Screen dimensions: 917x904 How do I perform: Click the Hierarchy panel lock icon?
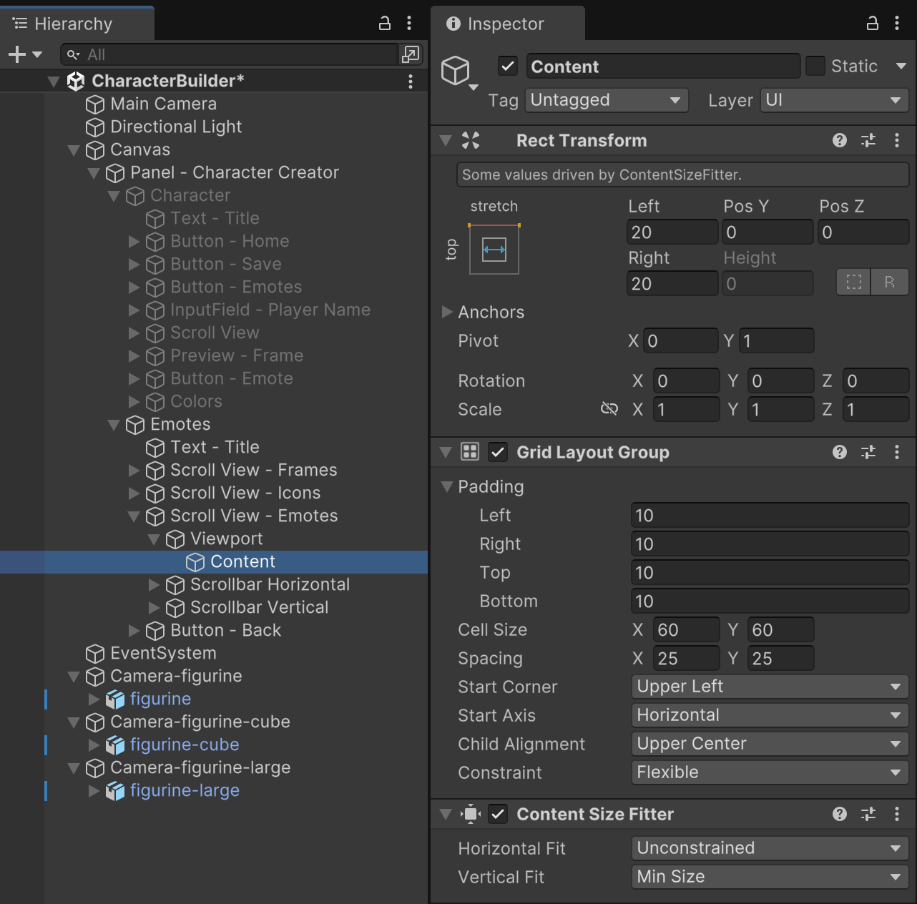[x=385, y=24]
